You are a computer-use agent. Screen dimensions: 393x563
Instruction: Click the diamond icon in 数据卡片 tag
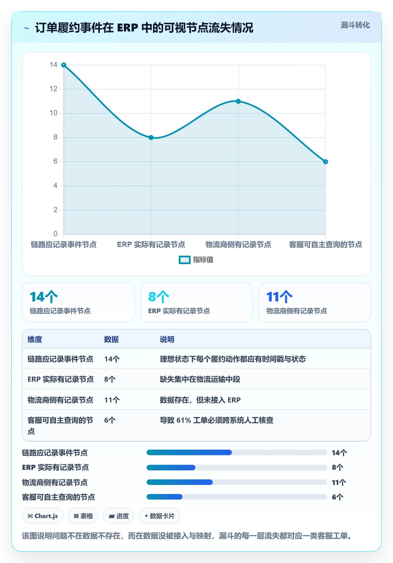pyautogui.click(x=146, y=516)
